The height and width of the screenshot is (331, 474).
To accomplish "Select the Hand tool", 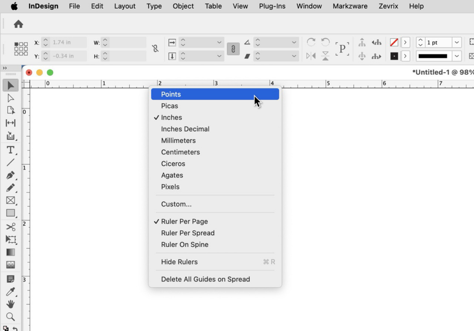I will coord(10,304).
